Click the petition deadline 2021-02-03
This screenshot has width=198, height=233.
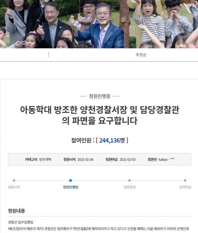click(x=128, y=159)
